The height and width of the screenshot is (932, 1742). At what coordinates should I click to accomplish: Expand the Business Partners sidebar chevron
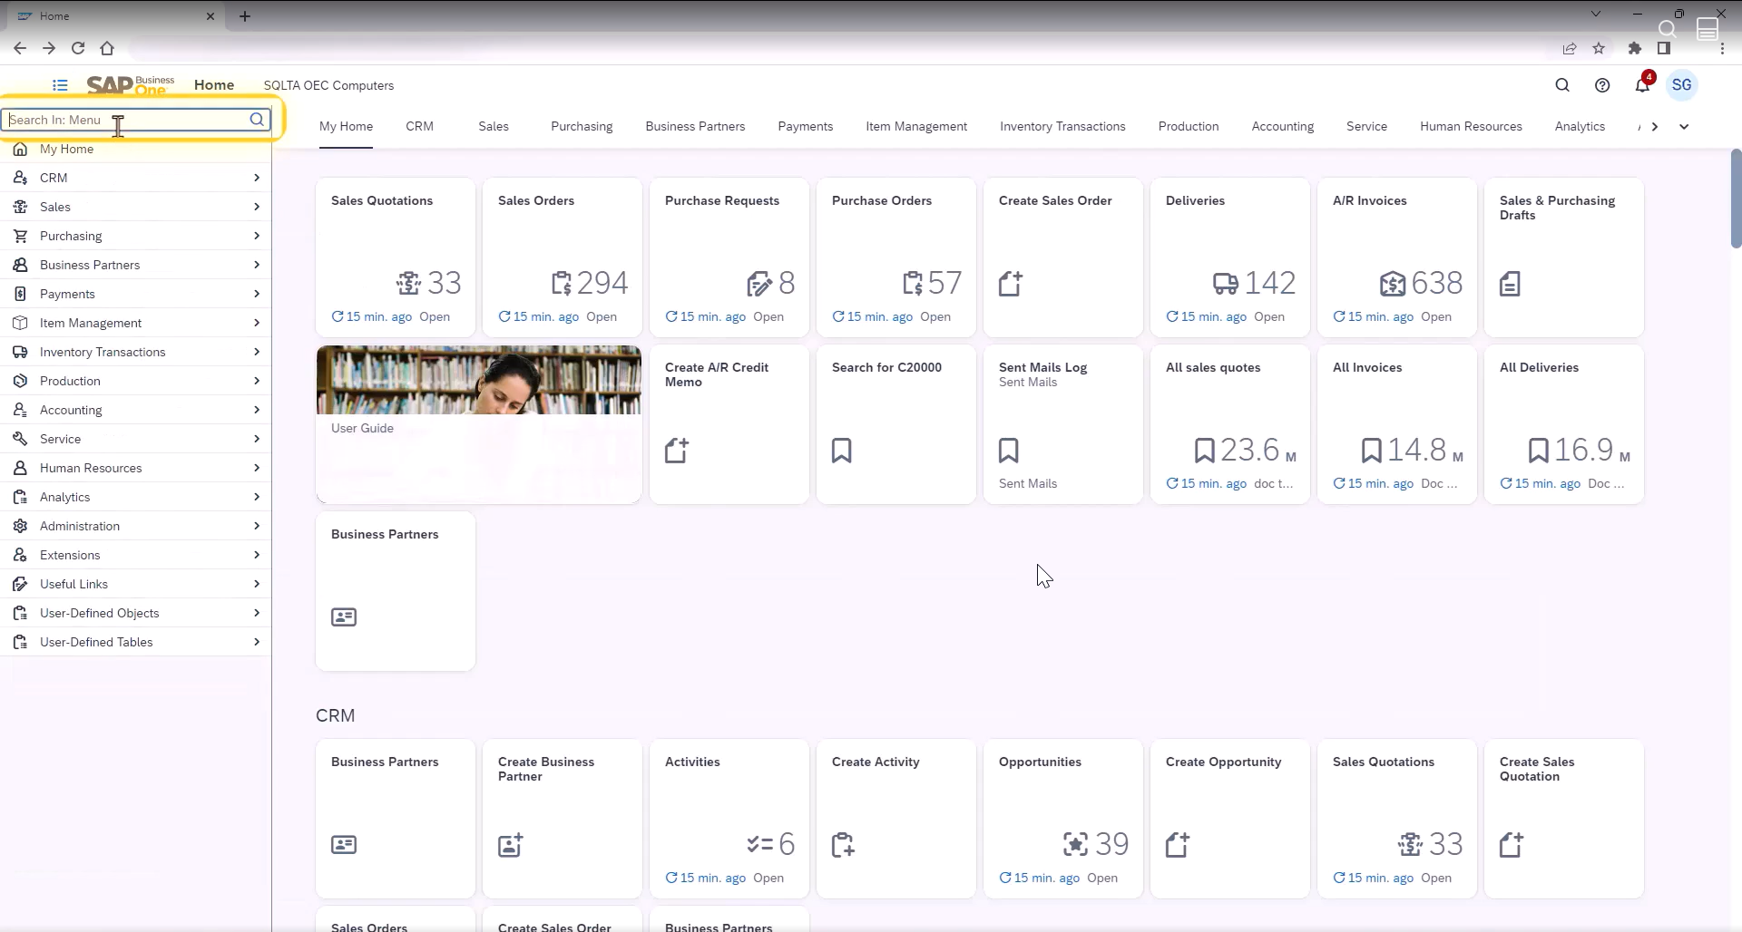(257, 265)
